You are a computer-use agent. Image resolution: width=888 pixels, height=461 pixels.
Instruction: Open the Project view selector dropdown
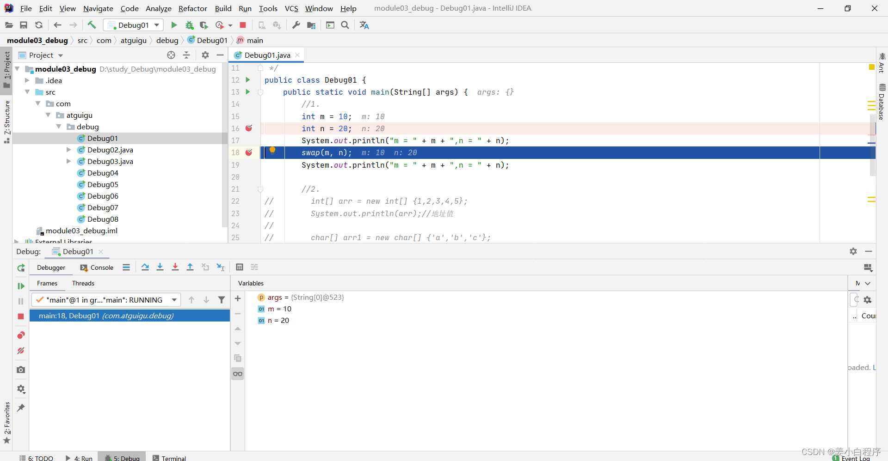coord(61,55)
